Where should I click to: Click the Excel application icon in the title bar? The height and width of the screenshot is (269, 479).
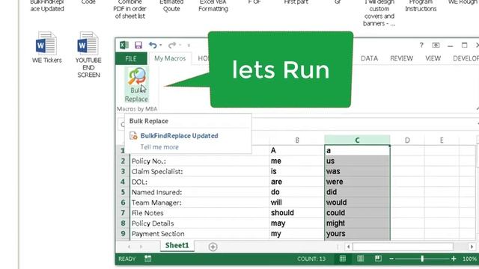pyautogui.click(x=124, y=45)
